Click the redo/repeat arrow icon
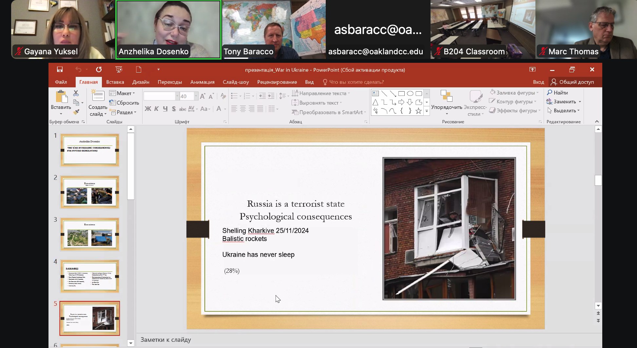 tap(99, 69)
